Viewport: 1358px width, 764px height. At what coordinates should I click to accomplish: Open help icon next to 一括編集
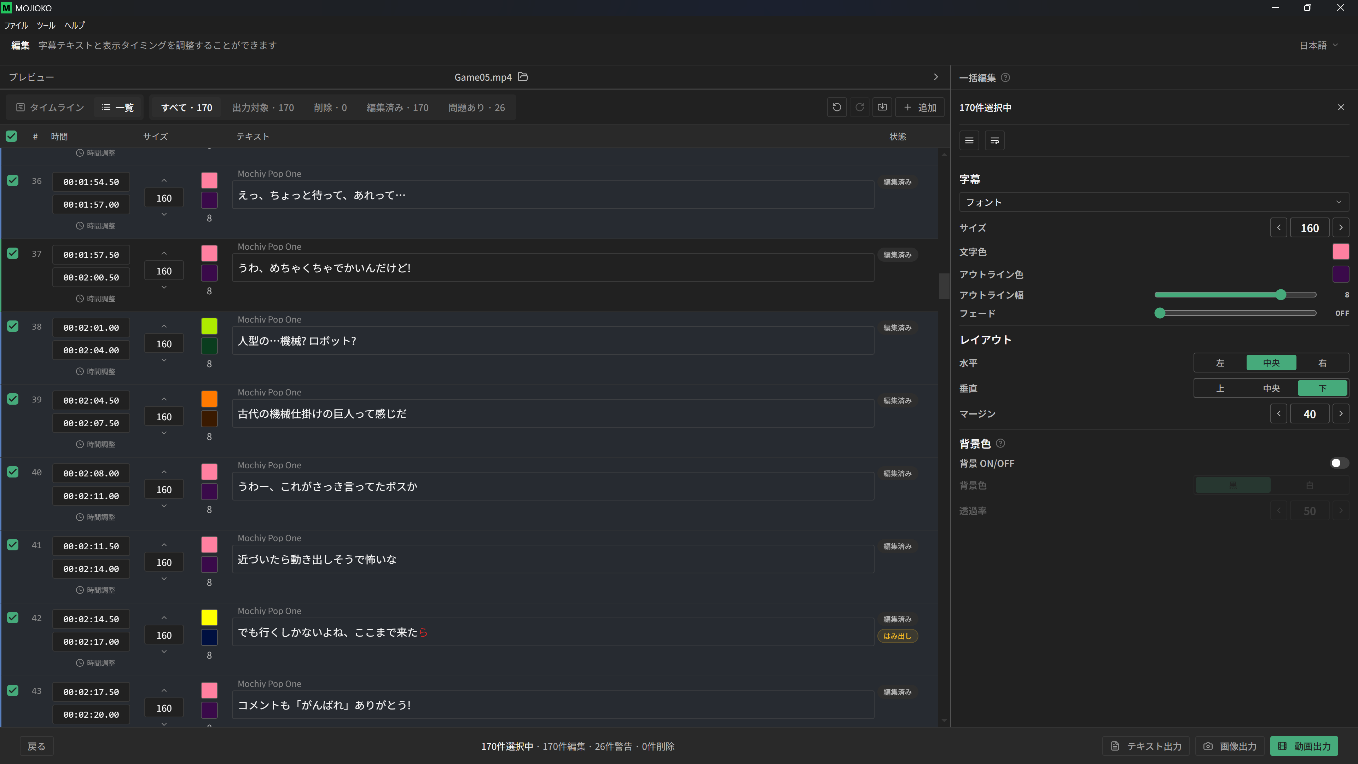tap(1005, 77)
